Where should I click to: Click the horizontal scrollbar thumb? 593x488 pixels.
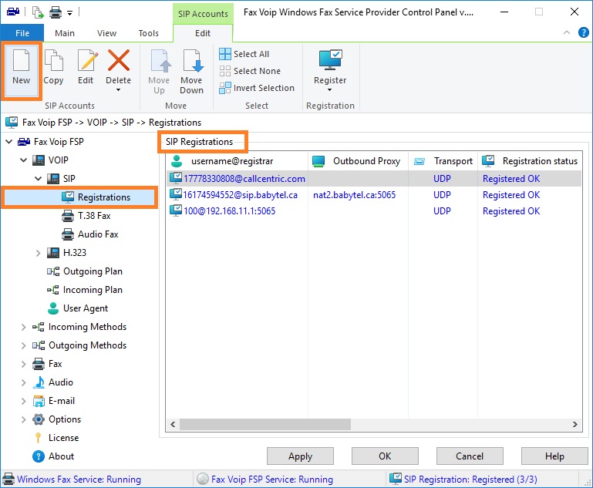(265, 425)
